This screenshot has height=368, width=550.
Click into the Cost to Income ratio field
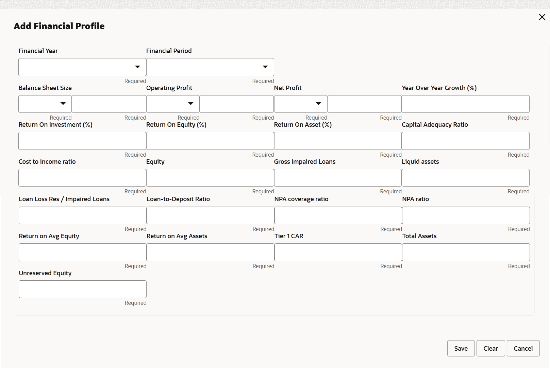coord(82,178)
